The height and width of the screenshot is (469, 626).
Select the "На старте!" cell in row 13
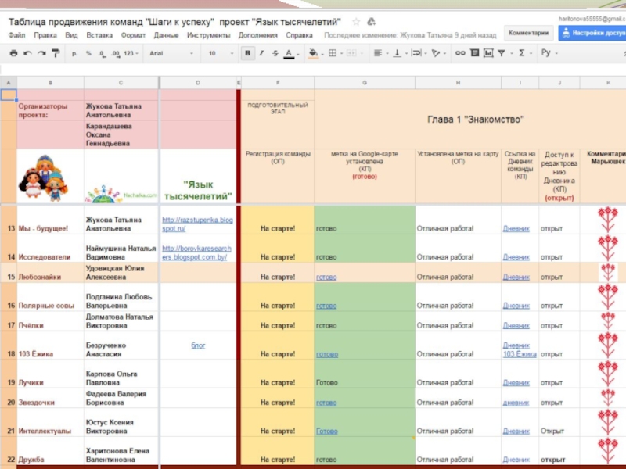tap(277, 228)
